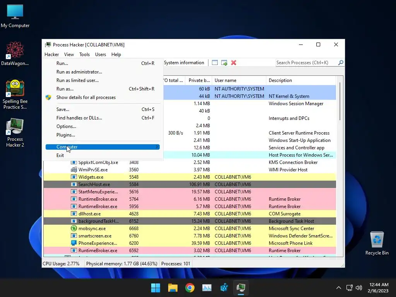Viewport: 396px width, 297px height.
Task: Sort by the Description column header
Action: pos(301,80)
